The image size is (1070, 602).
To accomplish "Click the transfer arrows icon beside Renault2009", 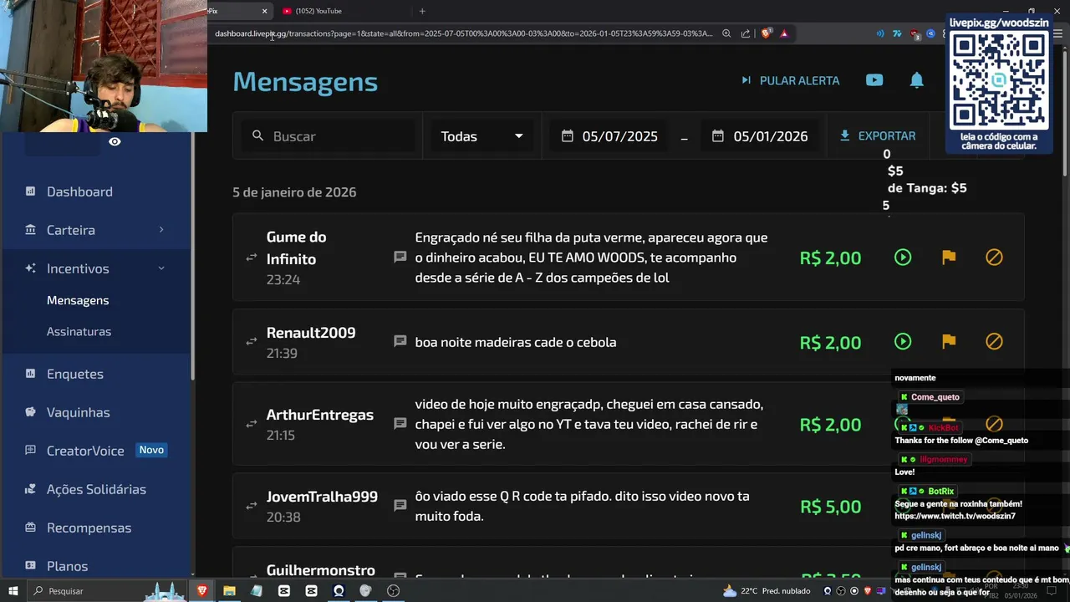I will click(x=251, y=341).
